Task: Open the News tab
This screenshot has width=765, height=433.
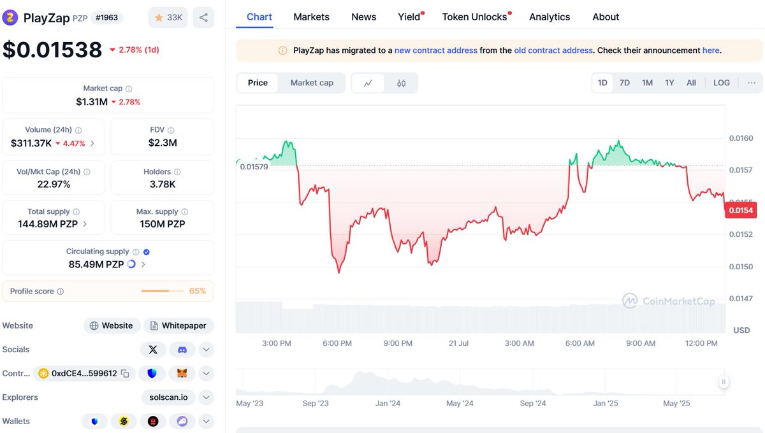Action: pos(364,17)
